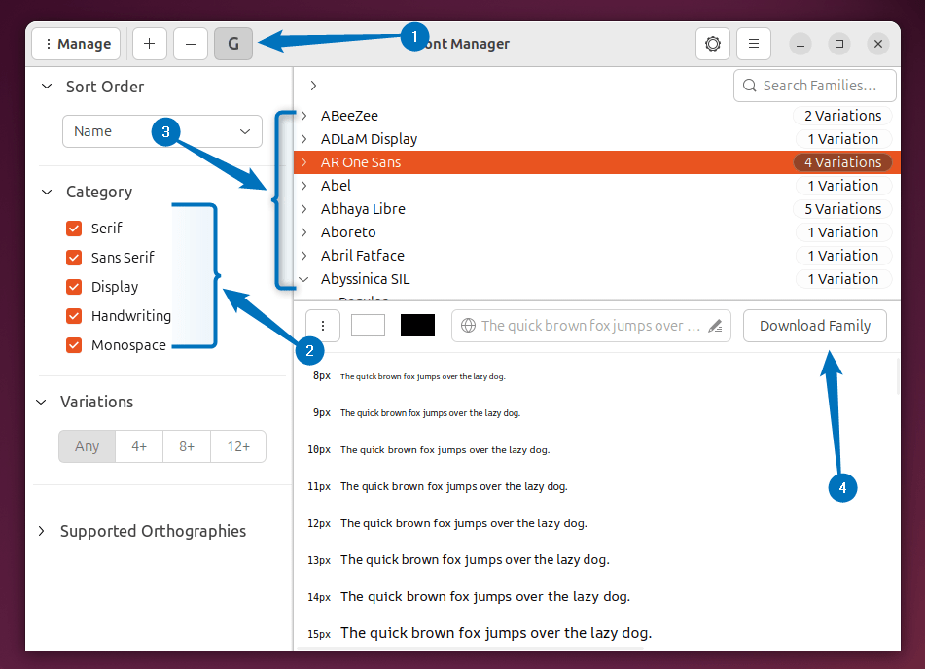The image size is (925, 669).
Task: Click the minus icon to remove fonts
Action: click(x=191, y=43)
